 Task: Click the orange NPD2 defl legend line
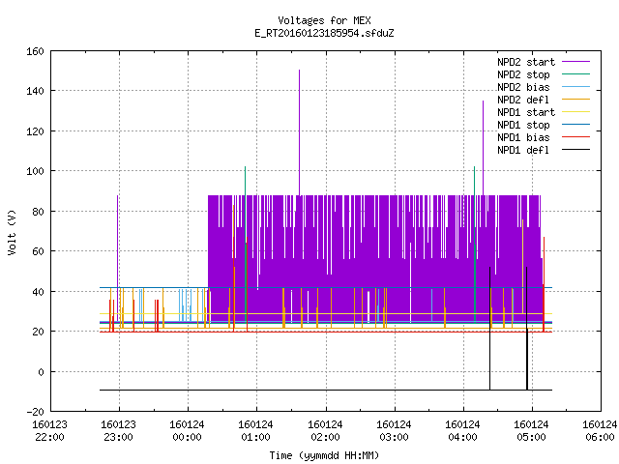575,99
